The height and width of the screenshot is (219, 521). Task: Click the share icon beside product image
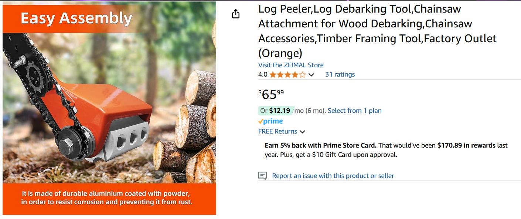click(x=236, y=14)
